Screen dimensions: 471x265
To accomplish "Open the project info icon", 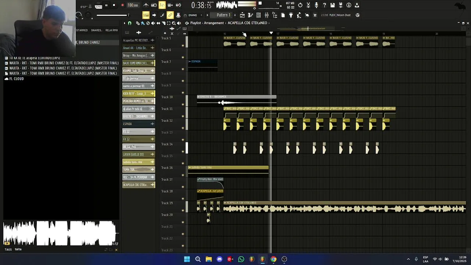I will click(x=349, y=5).
